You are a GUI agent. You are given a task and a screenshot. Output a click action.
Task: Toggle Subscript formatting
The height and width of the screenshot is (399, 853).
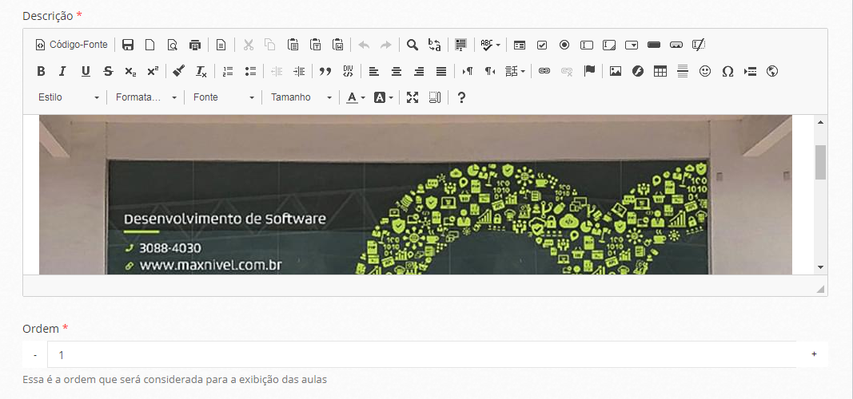click(130, 71)
